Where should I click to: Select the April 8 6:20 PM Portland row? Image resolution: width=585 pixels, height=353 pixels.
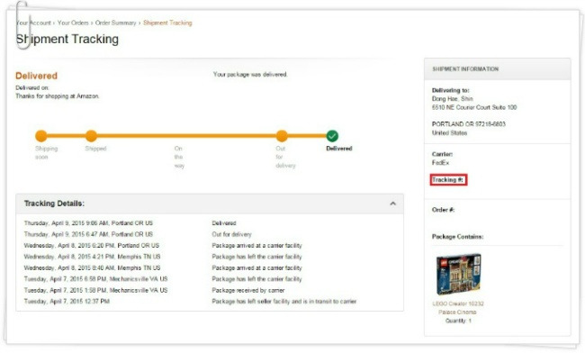[x=210, y=246]
